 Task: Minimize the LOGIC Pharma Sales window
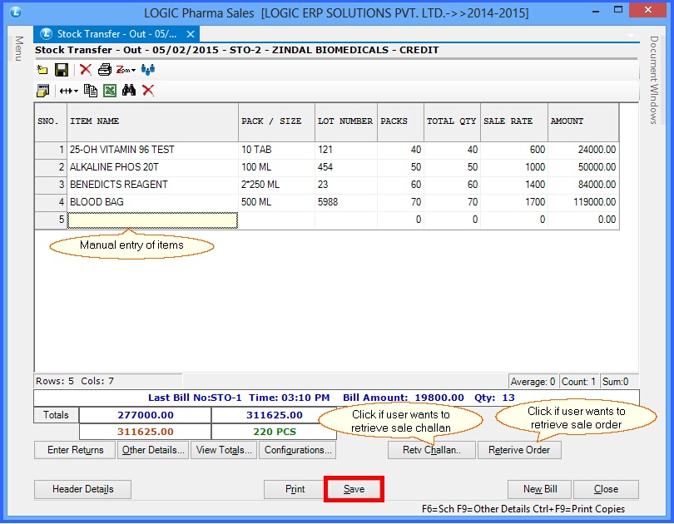coord(596,11)
